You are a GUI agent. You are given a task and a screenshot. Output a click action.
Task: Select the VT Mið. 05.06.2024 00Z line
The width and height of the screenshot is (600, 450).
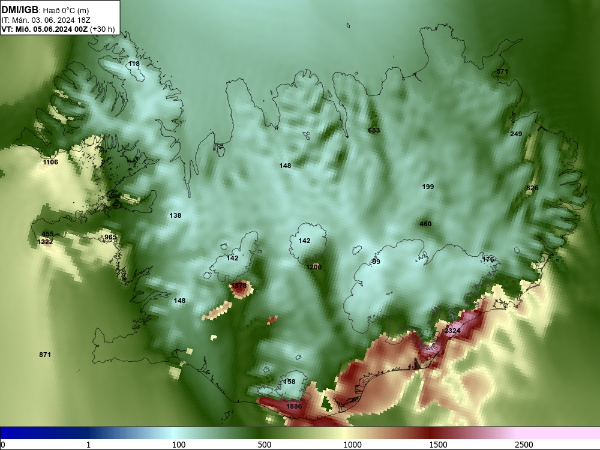click(x=58, y=29)
